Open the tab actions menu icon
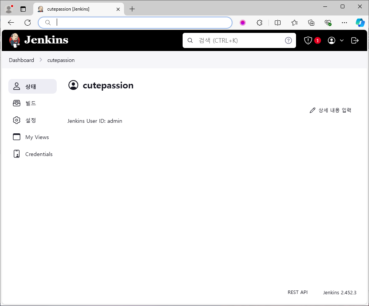 click(23, 9)
